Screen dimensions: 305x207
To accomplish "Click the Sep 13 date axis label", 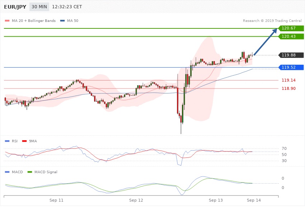I will [216, 200].
